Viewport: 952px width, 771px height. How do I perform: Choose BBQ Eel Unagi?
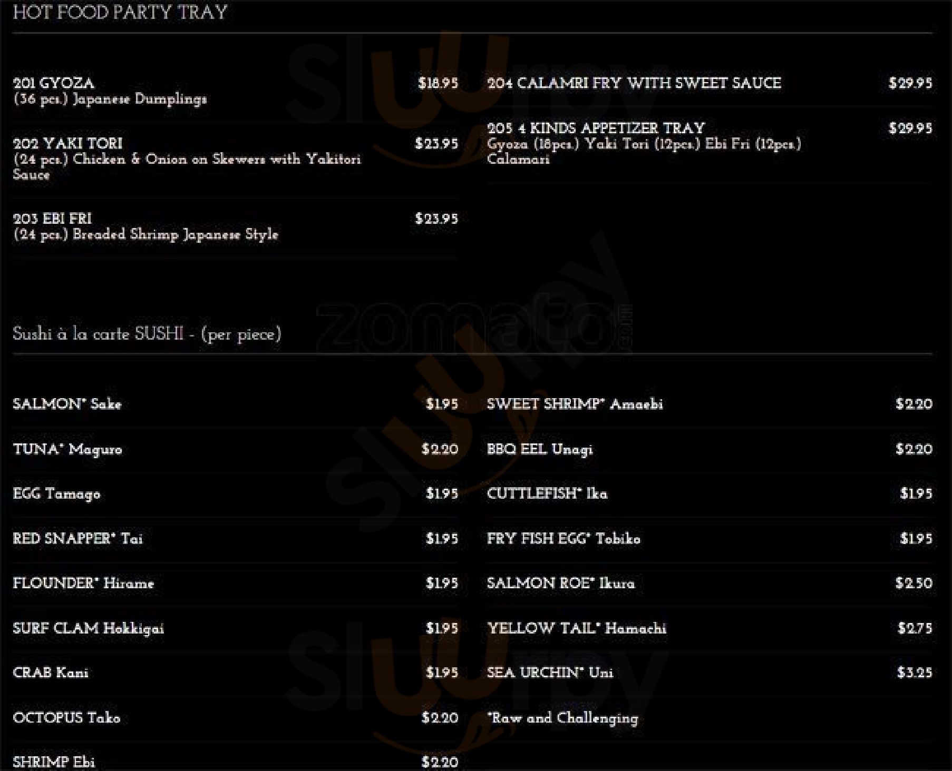(x=540, y=449)
